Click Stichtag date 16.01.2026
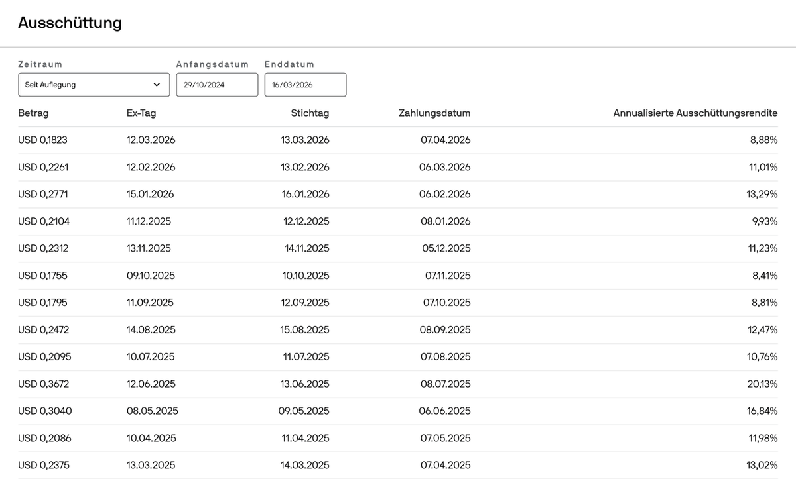This screenshot has width=796, height=479. (x=306, y=195)
